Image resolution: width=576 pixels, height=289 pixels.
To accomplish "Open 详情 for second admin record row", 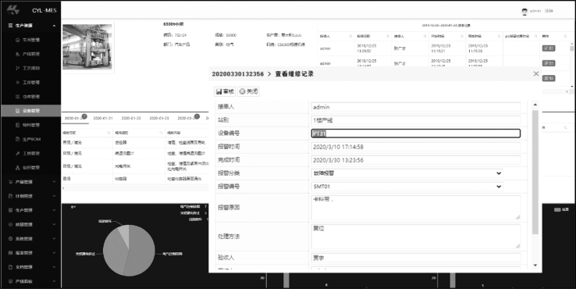I will 549,63.
